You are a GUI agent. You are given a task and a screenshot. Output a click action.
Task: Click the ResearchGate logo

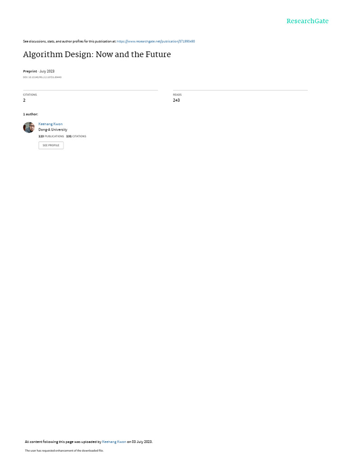click(307, 21)
